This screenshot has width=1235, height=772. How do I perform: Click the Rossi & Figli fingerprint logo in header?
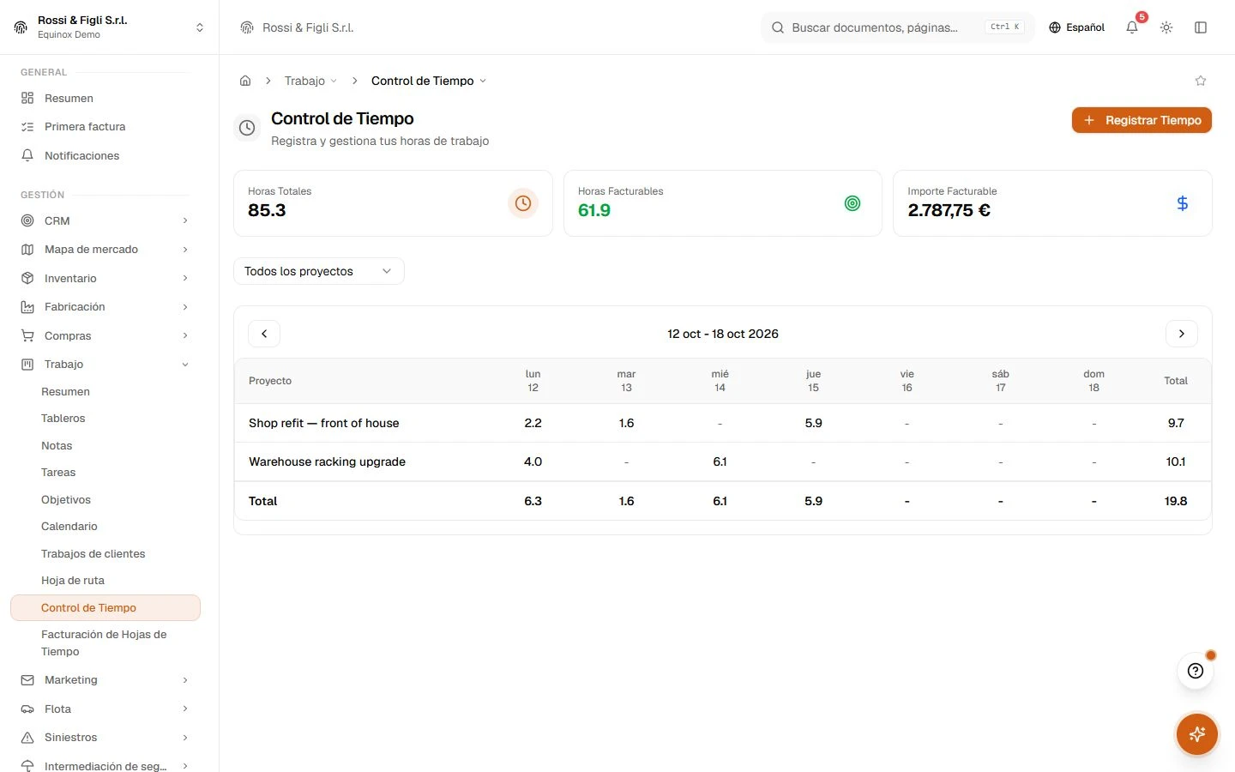pyautogui.click(x=247, y=27)
